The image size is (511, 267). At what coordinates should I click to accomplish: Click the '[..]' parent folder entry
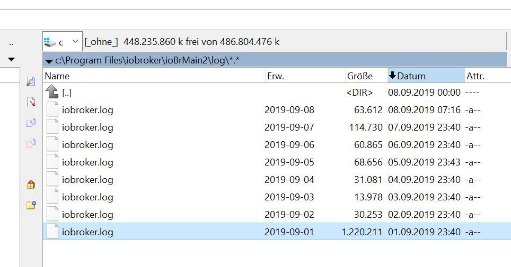66,93
